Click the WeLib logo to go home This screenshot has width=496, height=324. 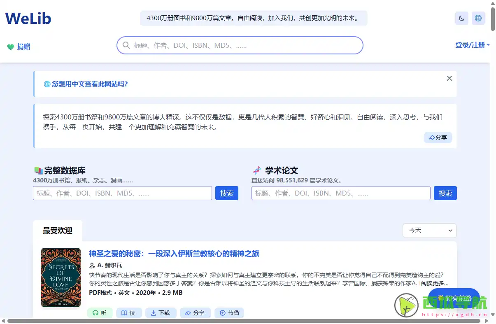pos(28,18)
